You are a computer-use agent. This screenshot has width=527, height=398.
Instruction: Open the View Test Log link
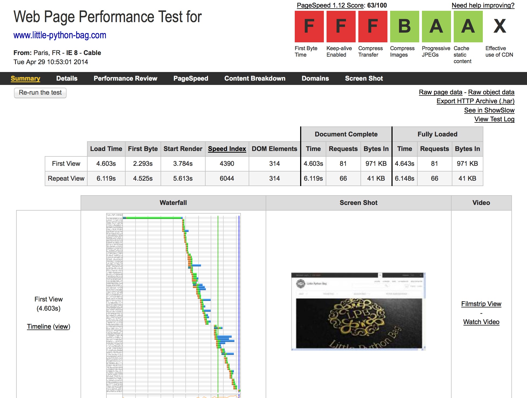tap(494, 119)
